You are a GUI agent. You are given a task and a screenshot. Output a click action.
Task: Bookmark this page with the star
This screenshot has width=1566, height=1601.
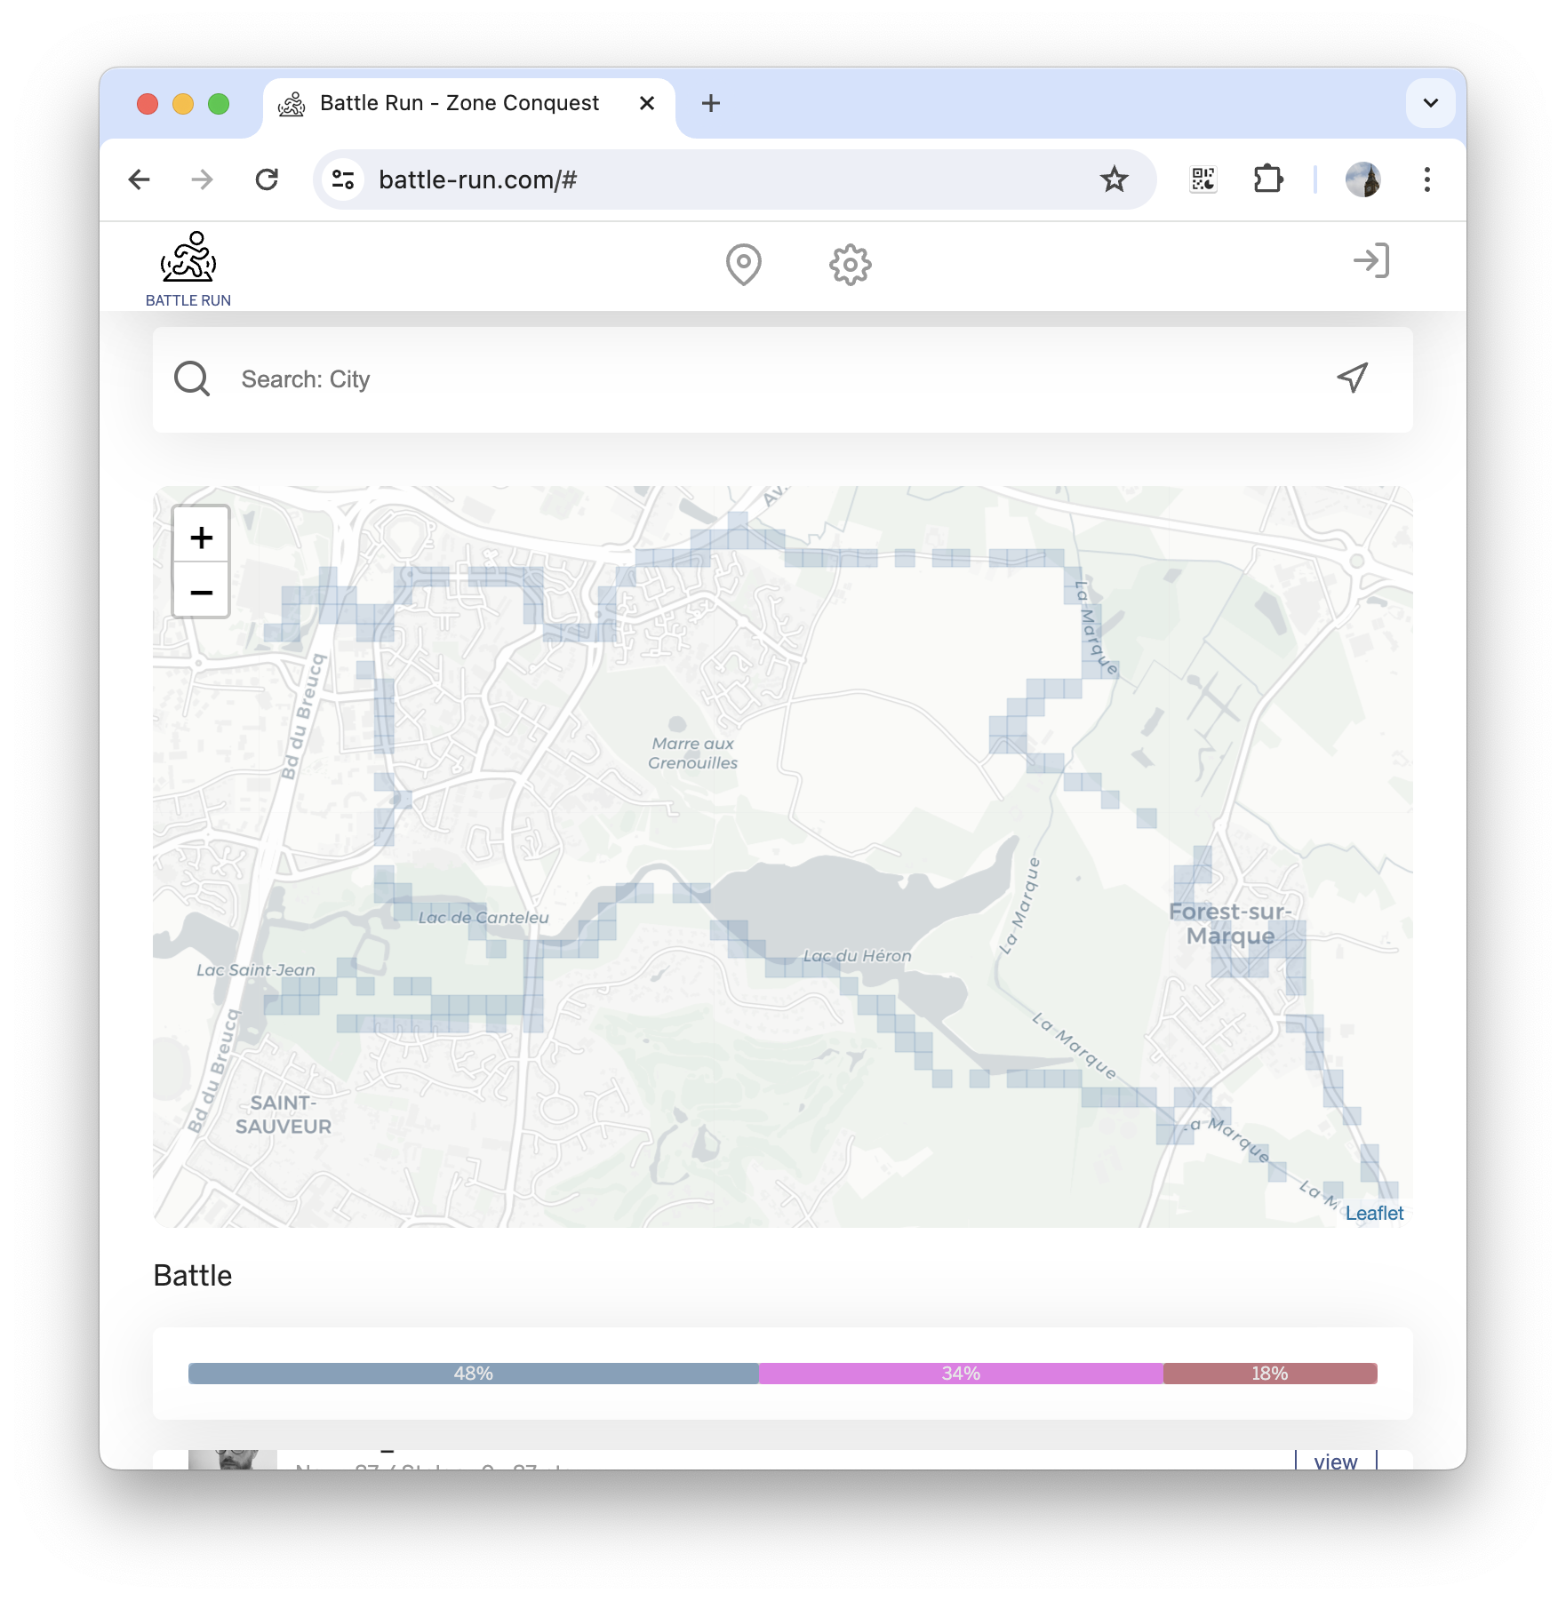[1114, 179]
